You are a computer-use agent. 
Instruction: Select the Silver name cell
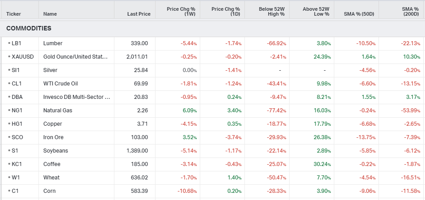(x=50, y=70)
